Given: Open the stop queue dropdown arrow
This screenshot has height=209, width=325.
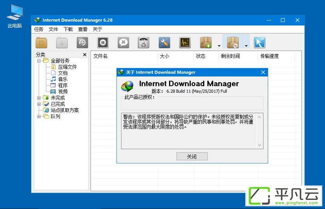Looking at the screenshot, I should [246, 46].
